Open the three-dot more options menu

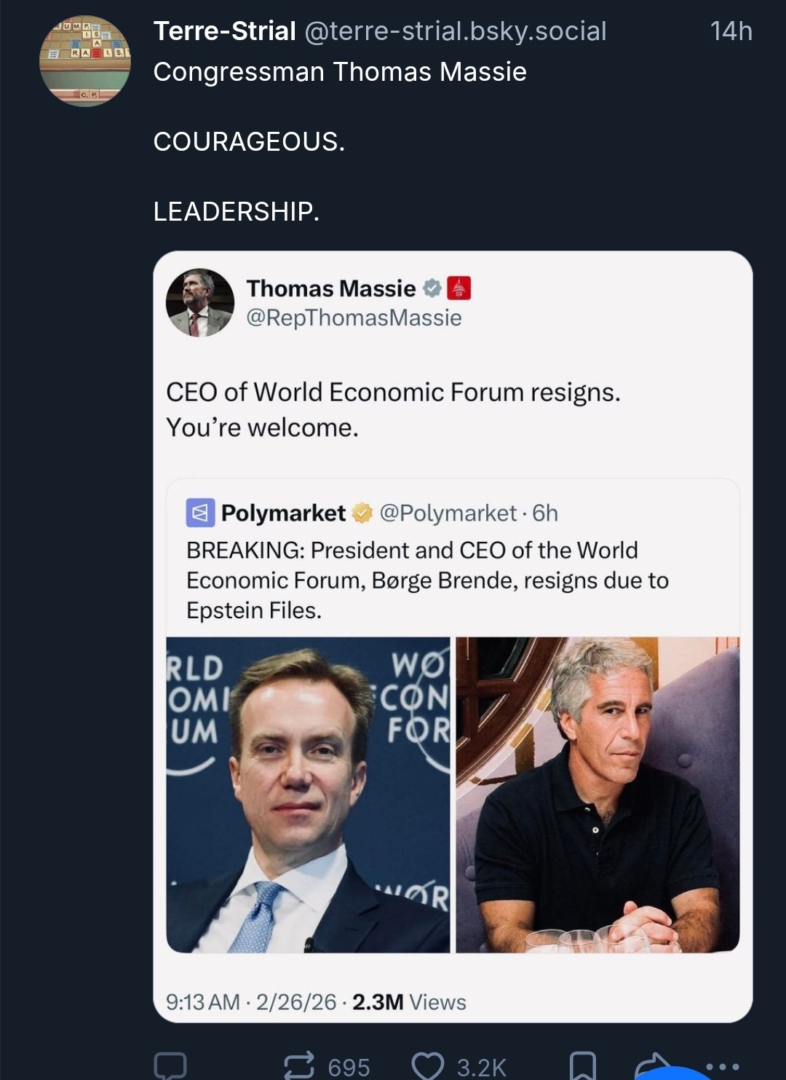722,1065
